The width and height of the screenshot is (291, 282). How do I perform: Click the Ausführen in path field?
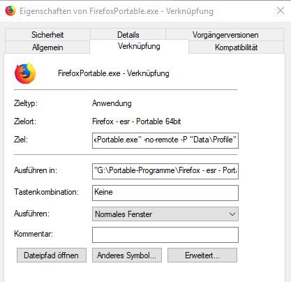click(x=165, y=171)
